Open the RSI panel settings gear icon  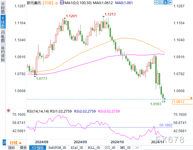(x=8, y=111)
